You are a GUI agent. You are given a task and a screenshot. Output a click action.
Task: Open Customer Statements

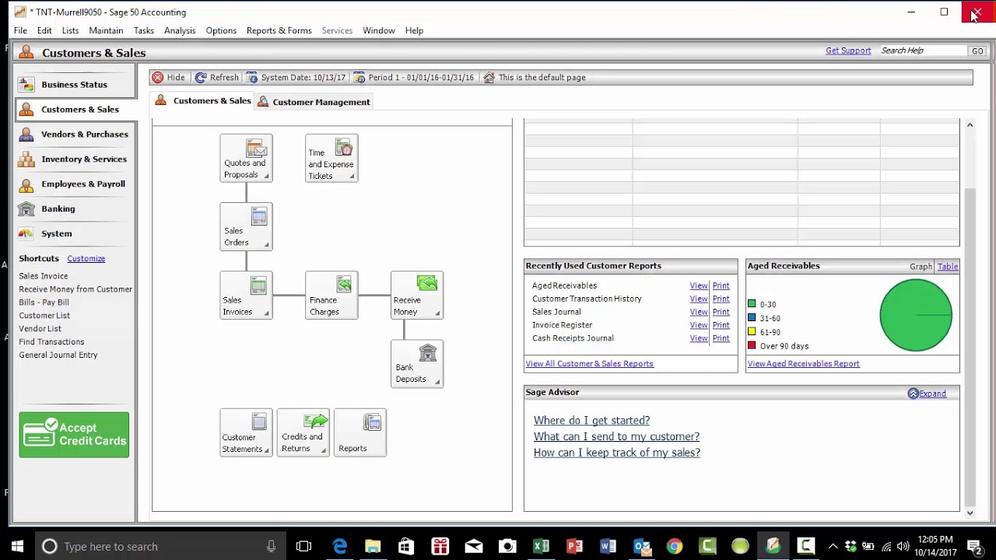point(246,432)
